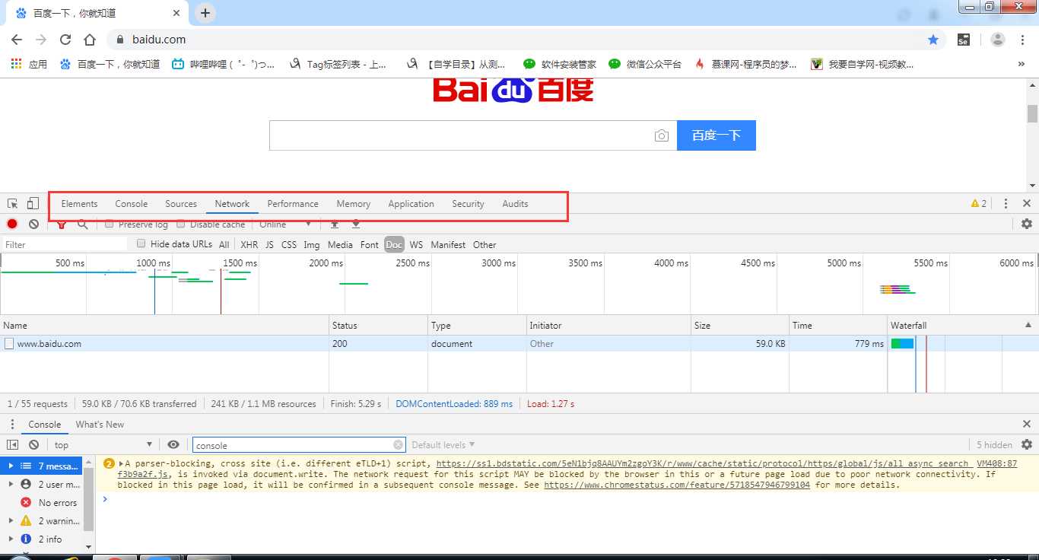Show more bookmarks with the chevron
Viewport: 1039px width, 560px height.
(1021, 65)
